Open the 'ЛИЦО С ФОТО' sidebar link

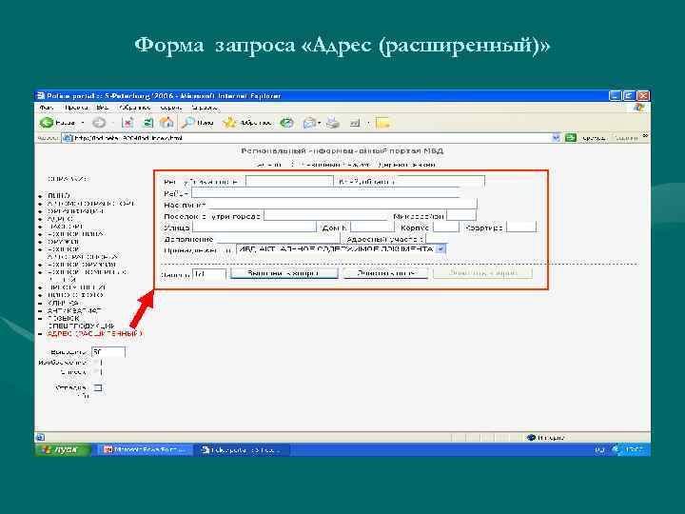pos(75,295)
